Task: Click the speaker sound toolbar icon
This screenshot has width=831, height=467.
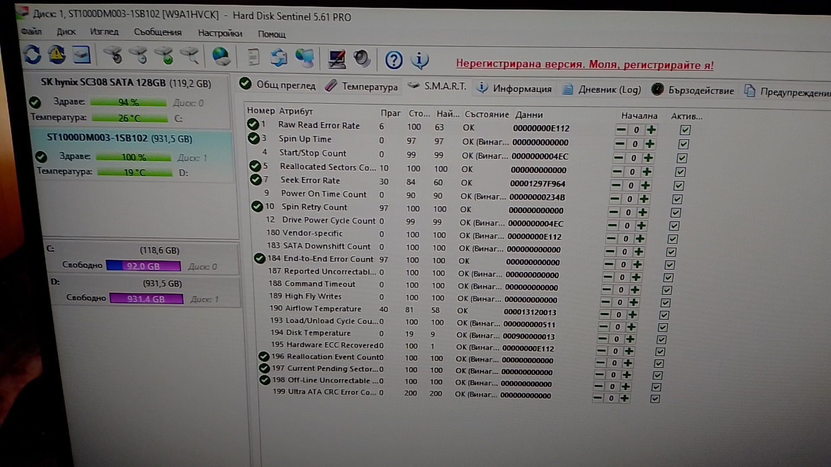Action: [362, 59]
